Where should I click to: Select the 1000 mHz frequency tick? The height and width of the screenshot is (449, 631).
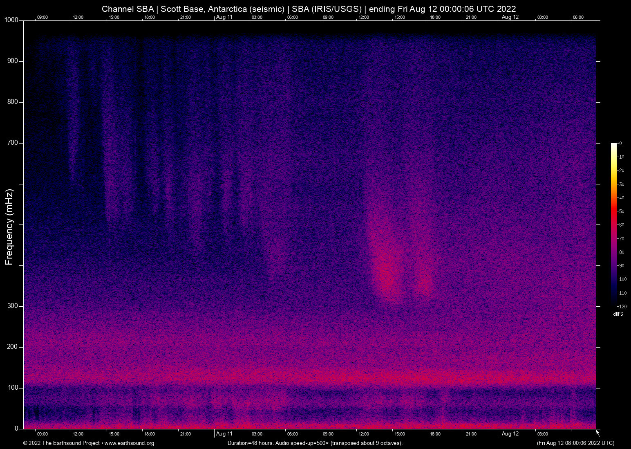(x=11, y=20)
